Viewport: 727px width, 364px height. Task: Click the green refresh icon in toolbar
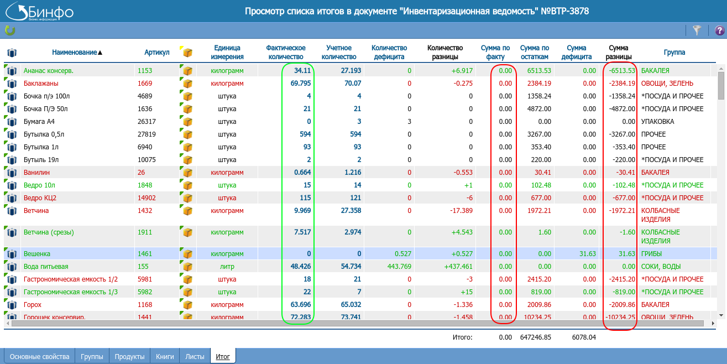point(9,30)
